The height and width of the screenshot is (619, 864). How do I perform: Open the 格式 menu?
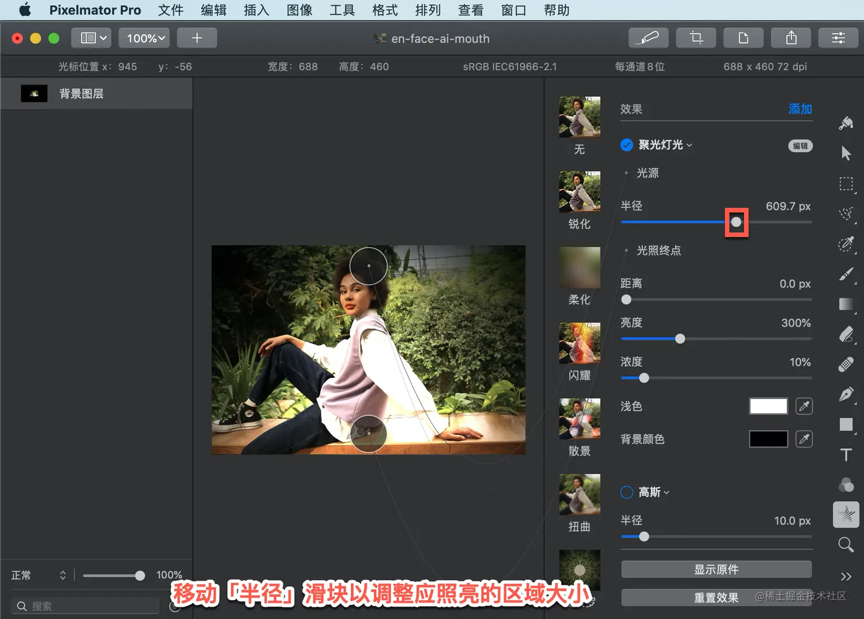pos(385,10)
